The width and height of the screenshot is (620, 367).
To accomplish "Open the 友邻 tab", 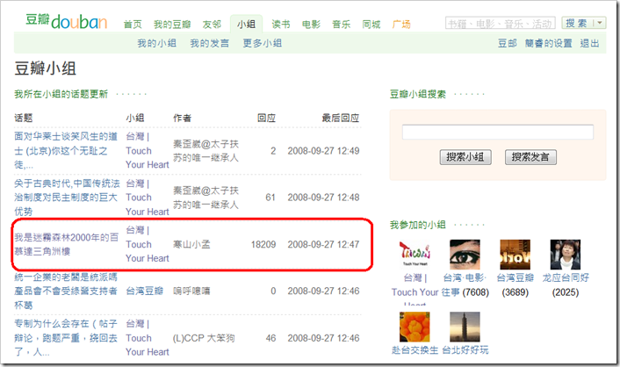I will (x=212, y=25).
